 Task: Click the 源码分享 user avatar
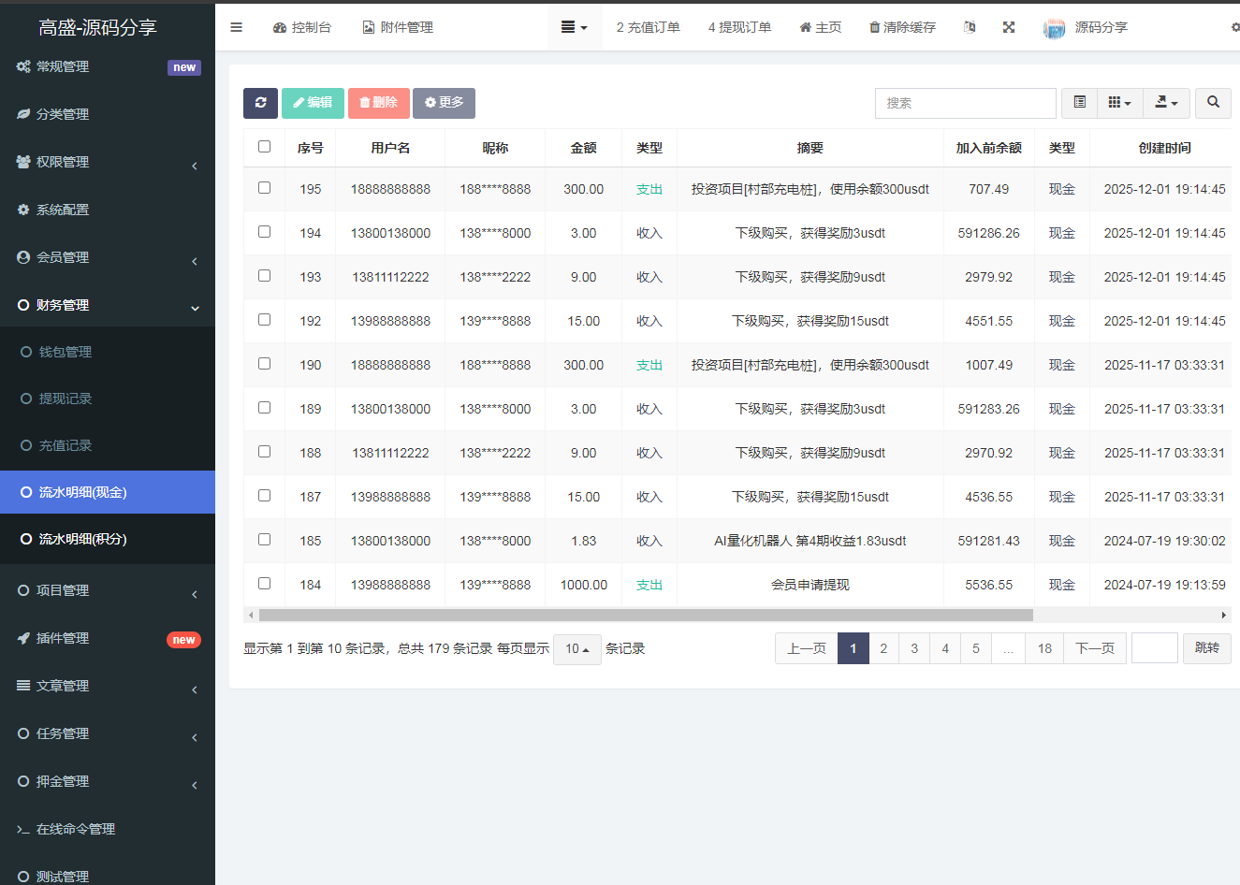click(x=1054, y=28)
